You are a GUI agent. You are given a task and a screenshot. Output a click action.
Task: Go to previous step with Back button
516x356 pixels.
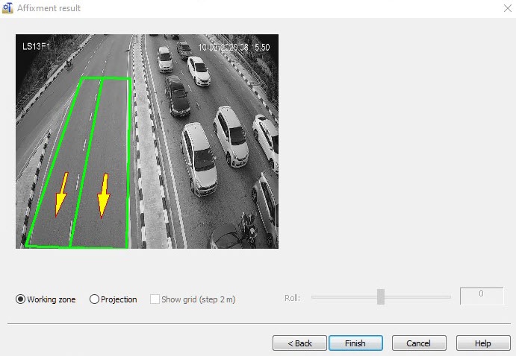299,343
